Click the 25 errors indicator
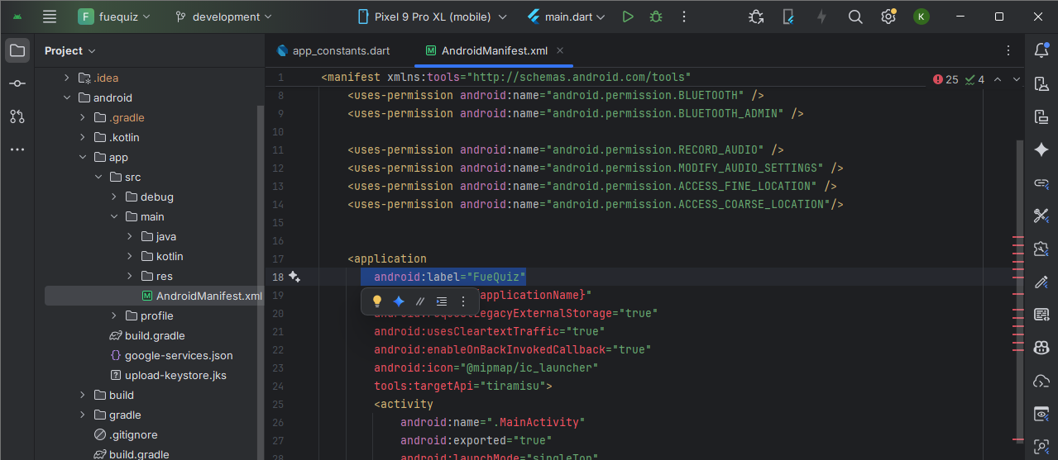The height and width of the screenshot is (460, 1058). click(945, 79)
